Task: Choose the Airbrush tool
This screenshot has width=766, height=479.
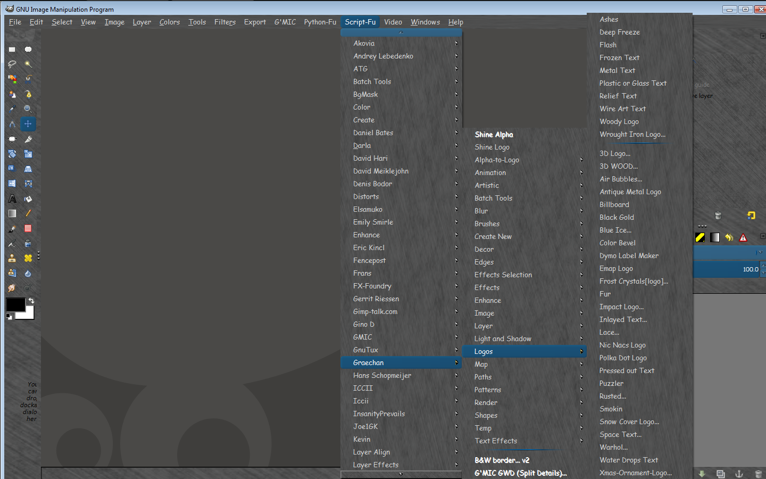Action: pos(12,243)
